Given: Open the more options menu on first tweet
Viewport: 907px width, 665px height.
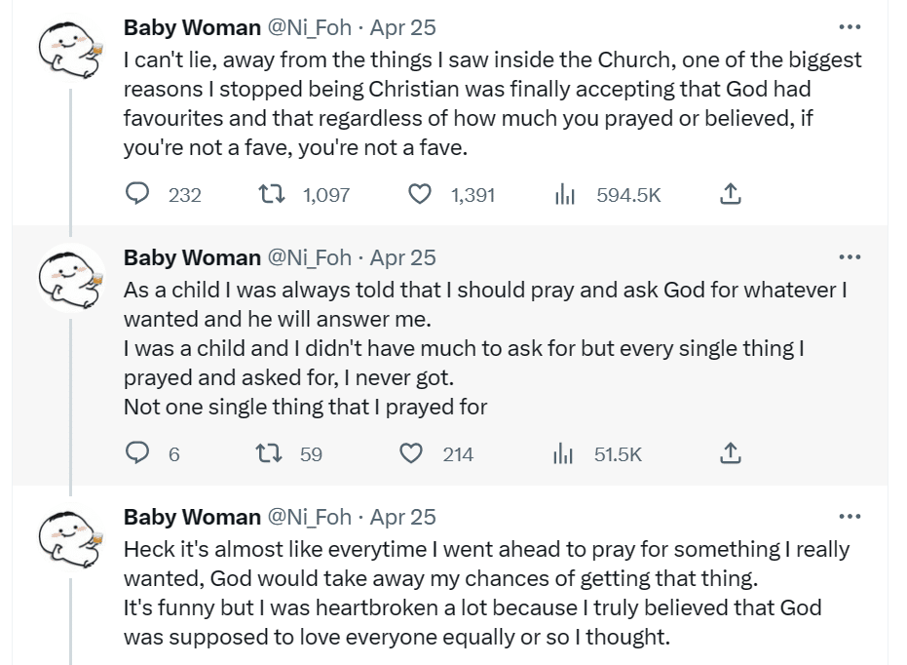Looking at the screenshot, I should [x=850, y=27].
